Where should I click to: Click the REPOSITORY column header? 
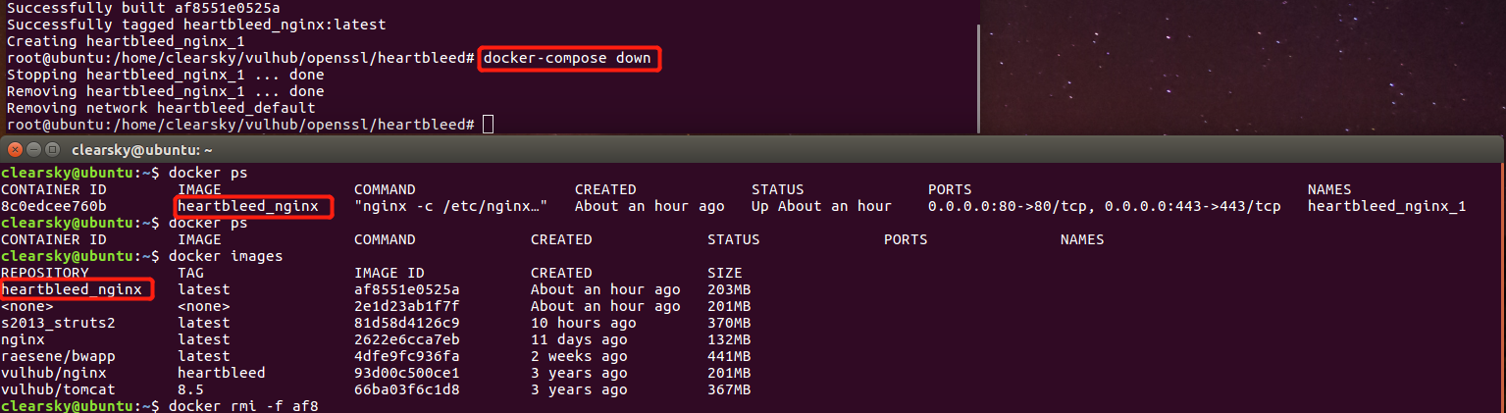tap(45, 273)
